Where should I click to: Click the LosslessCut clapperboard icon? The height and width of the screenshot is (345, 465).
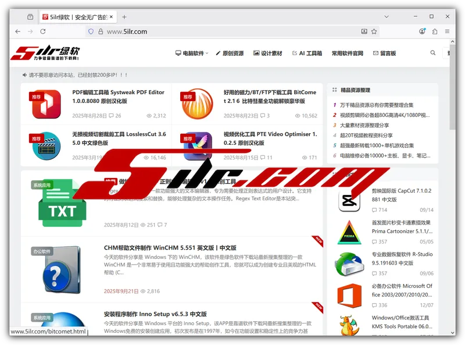pos(46,146)
